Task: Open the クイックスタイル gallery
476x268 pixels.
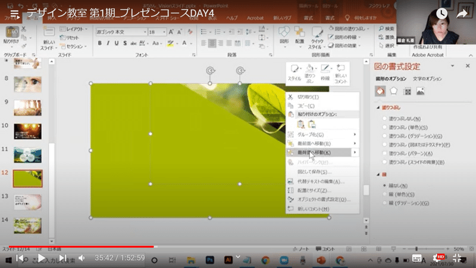Action: click(317, 38)
